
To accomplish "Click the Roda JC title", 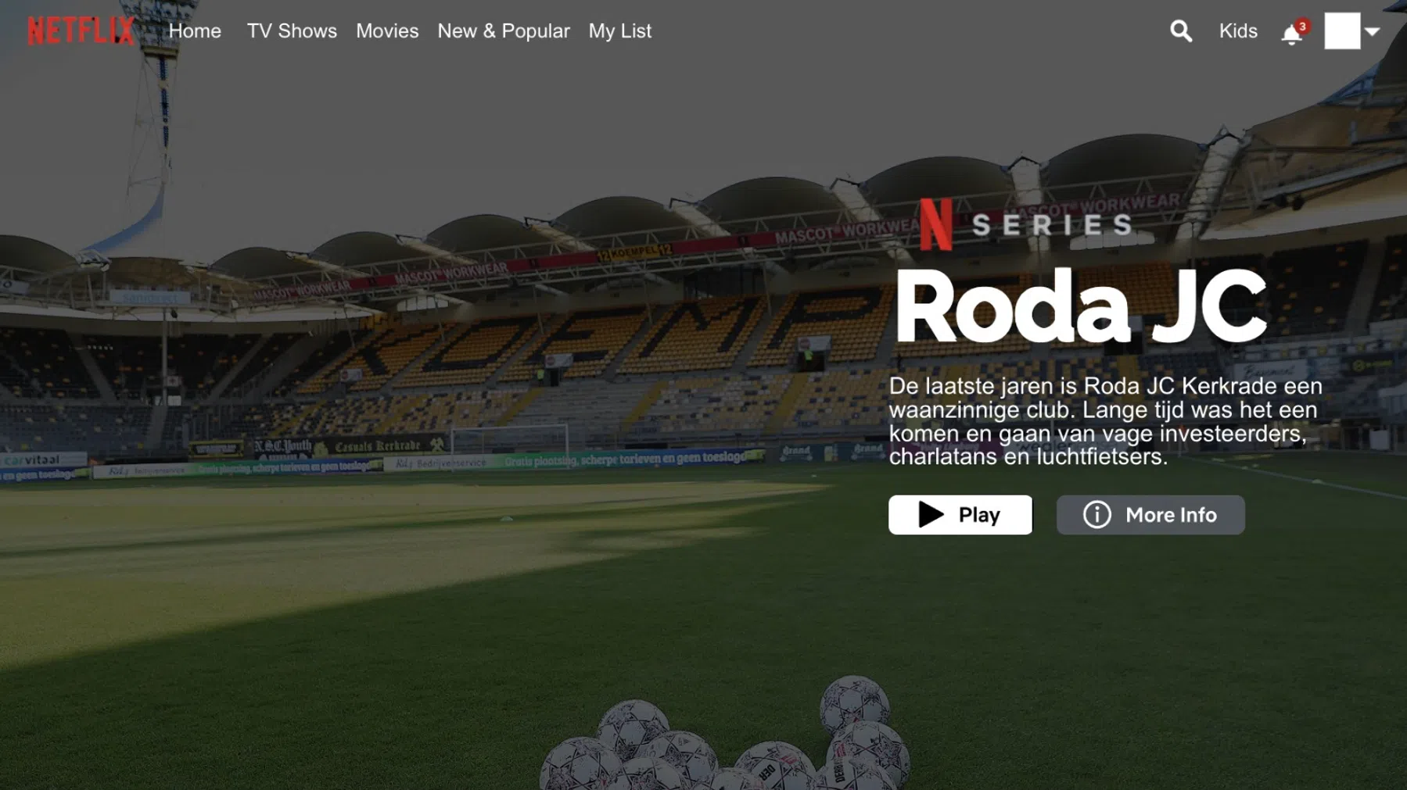I will pyautogui.click(x=1080, y=307).
